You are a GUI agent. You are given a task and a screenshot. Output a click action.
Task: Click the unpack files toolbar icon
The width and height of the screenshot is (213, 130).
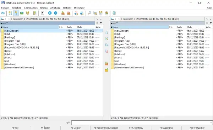pos(69,13)
